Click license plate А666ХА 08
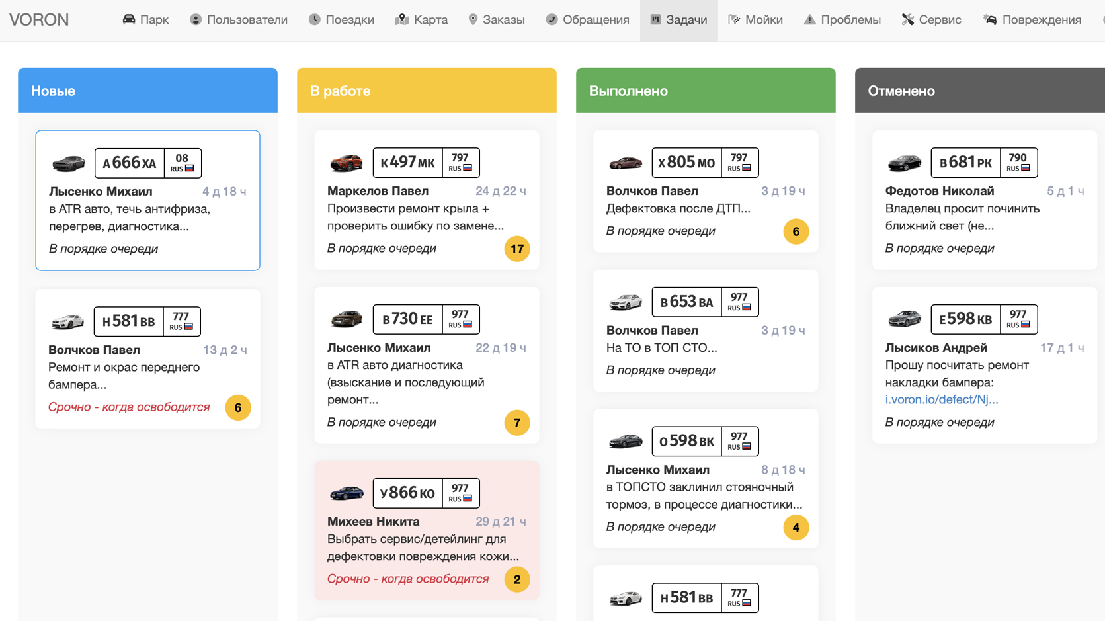1105x621 pixels. click(x=148, y=163)
